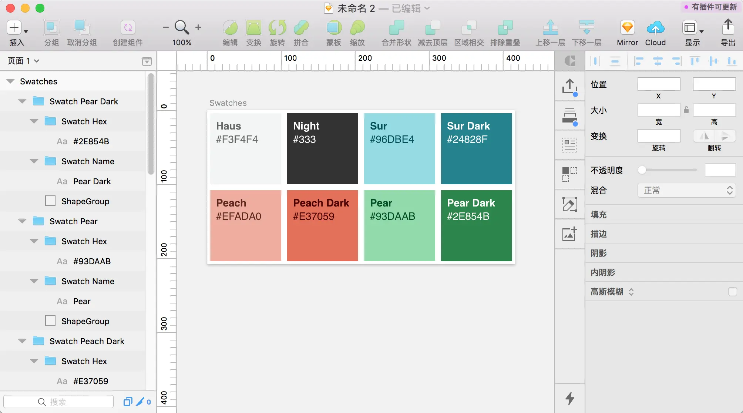Screen dimensions: 743x413
Task: Click the plugin update available notice
Action: tap(711, 7)
